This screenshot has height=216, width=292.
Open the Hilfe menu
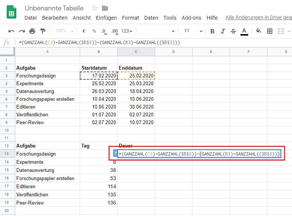pos(212,18)
